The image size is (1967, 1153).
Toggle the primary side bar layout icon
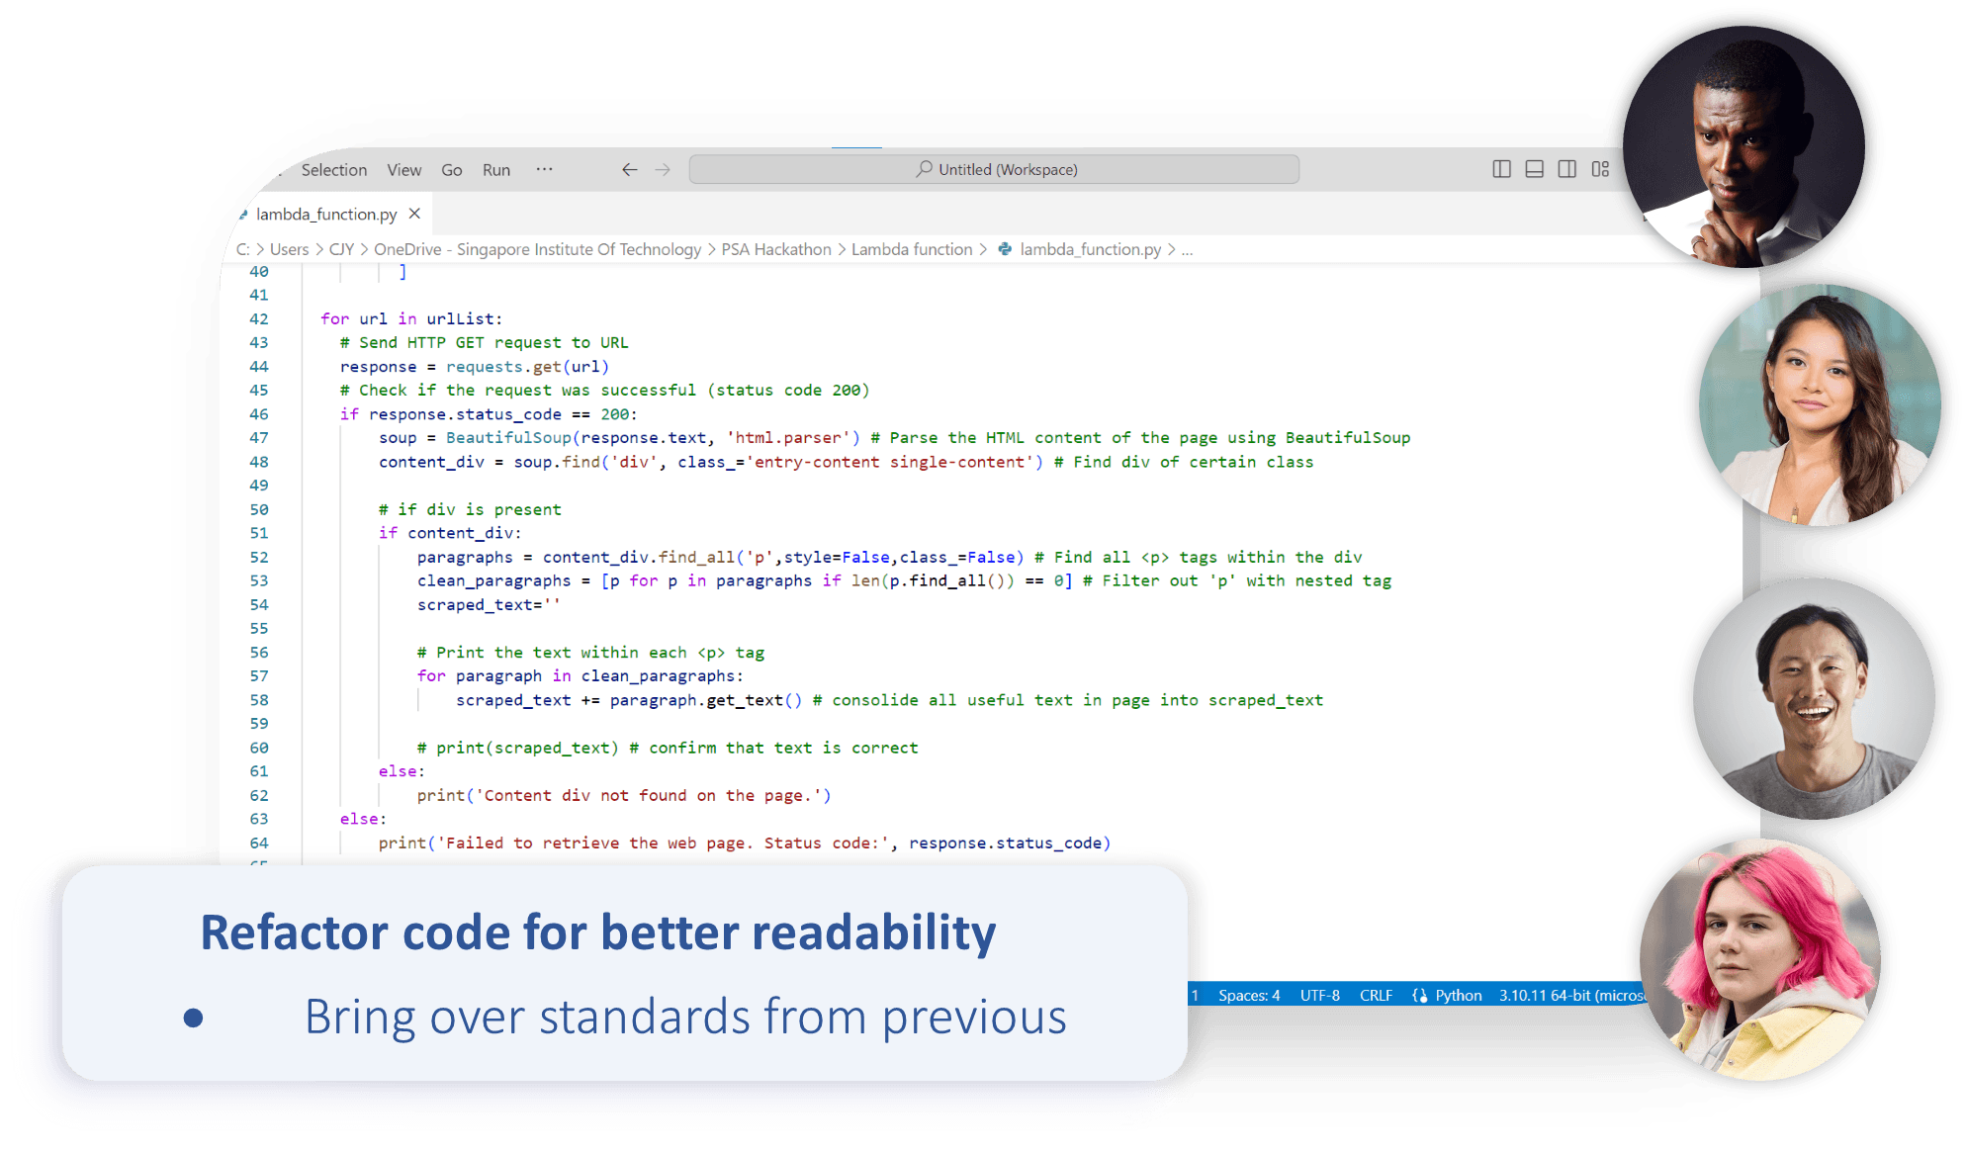(1501, 169)
